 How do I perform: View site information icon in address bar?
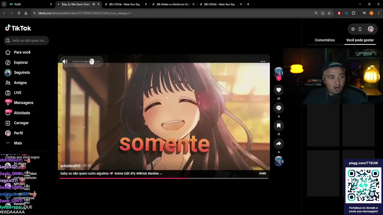[34, 13]
